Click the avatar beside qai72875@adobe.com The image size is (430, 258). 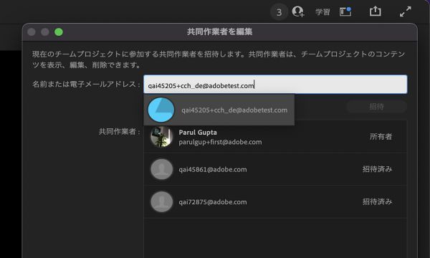coord(161,202)
